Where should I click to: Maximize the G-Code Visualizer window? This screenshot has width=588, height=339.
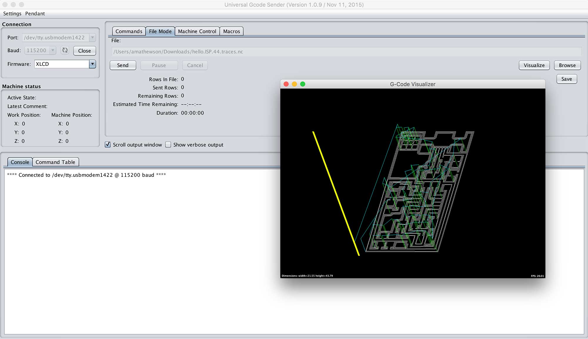pyautogui.click(x=303, y=84)
